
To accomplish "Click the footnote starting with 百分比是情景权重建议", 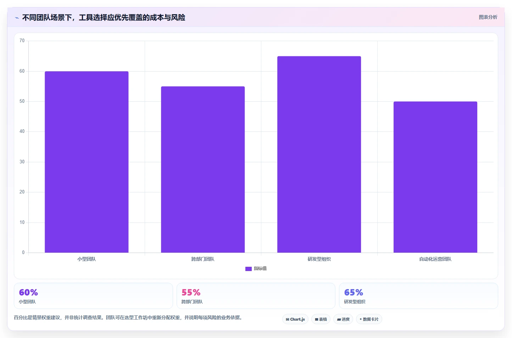I will pyautogui.click(x=129, y=317).
